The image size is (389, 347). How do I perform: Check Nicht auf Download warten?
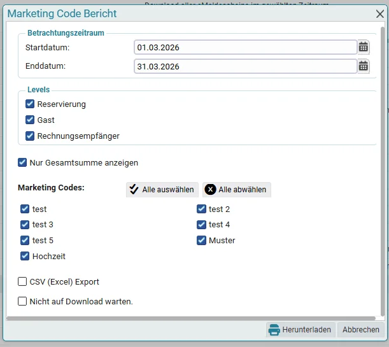[22, 301]
